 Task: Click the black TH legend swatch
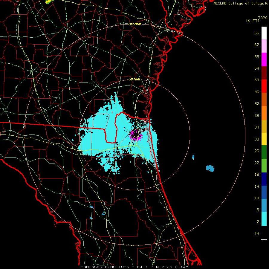[264, 233]
